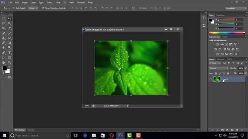Create a new layer with footer icon
This screenshot has width=248, height=139.
coord(237,130)
